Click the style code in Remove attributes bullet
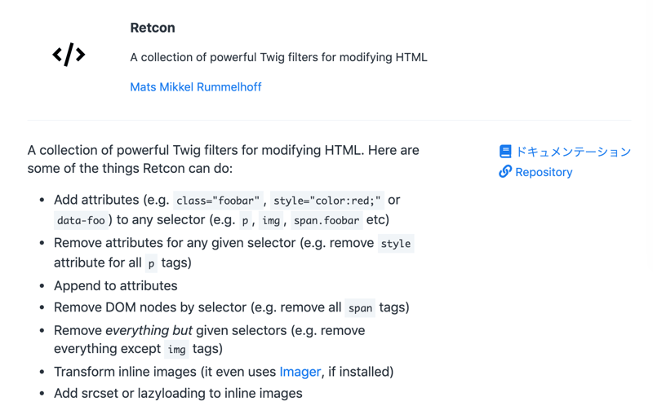Image resolution: width=653 pixels, height=406 pixels. point(395,244)
